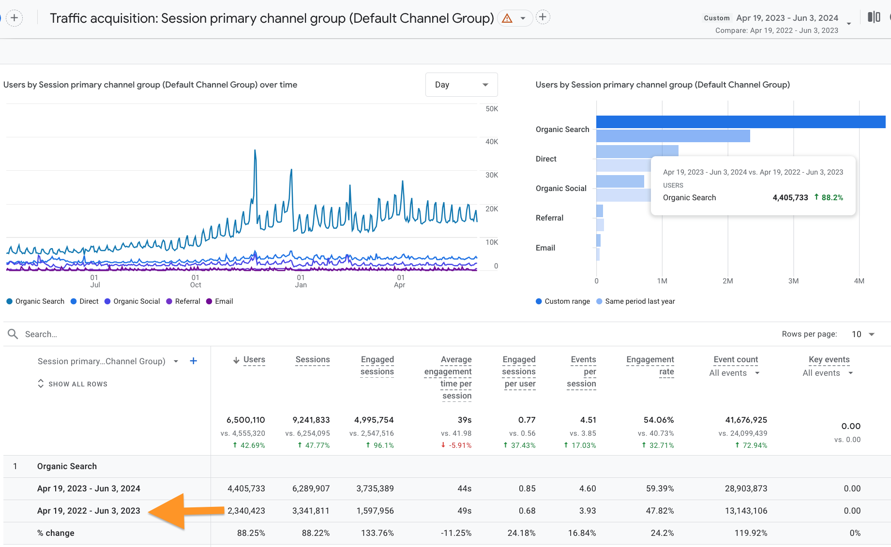Sort by Engaged sessions per user header
This screenshot has height=547, width=891.
(519, 372)
